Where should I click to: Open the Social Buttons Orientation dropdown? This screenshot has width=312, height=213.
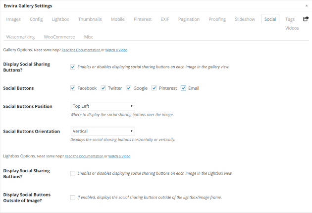(x=103, y=131)
